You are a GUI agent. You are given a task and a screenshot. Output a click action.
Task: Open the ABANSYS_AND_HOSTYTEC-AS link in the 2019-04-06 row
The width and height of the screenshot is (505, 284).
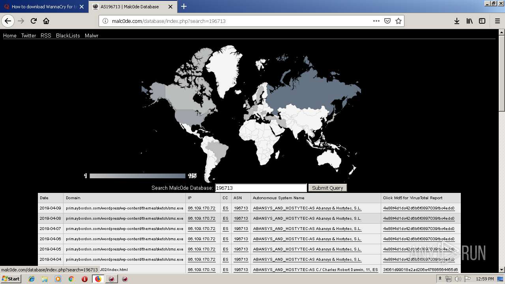307,239
